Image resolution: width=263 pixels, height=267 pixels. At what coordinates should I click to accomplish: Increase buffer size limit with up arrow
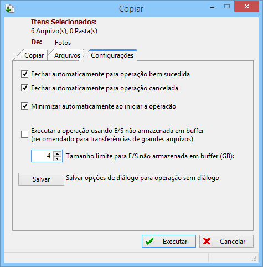pos(58,153)
